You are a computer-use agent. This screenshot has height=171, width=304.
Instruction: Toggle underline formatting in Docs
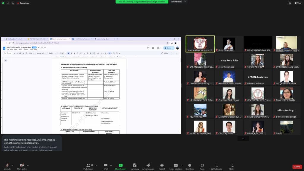(74, 53)
